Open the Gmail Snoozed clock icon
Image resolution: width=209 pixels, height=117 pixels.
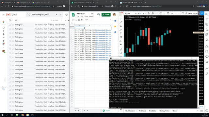4,34
